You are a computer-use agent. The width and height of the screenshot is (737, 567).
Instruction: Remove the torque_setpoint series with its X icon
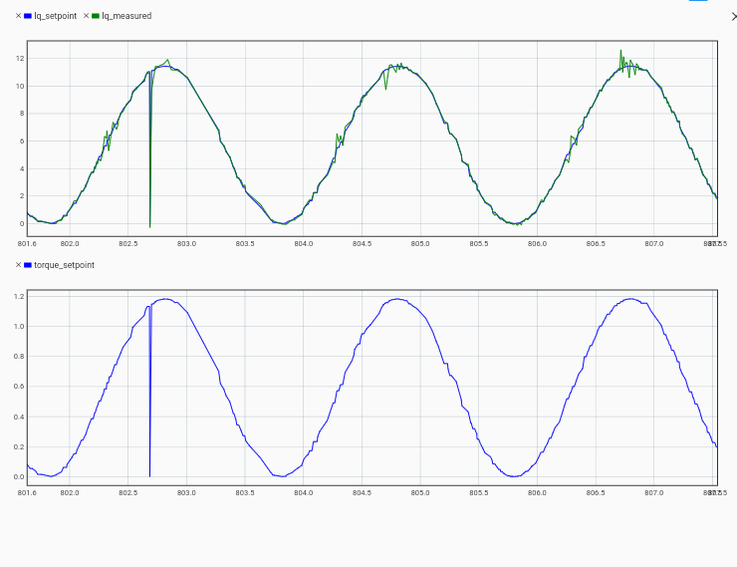coord(18,265)
